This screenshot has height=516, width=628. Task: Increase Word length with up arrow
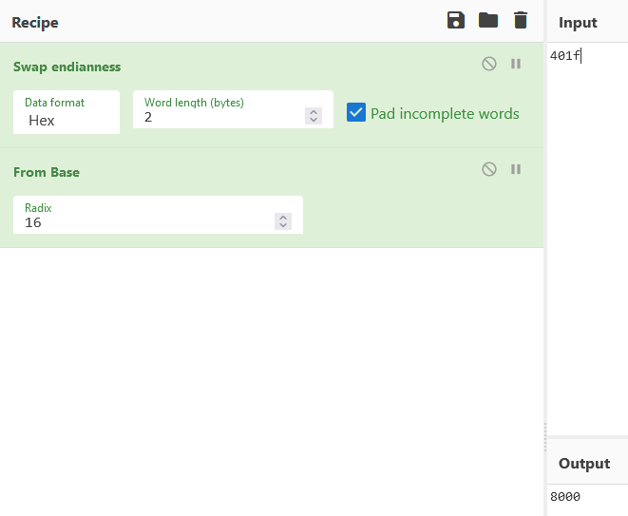tap(314, 112)
